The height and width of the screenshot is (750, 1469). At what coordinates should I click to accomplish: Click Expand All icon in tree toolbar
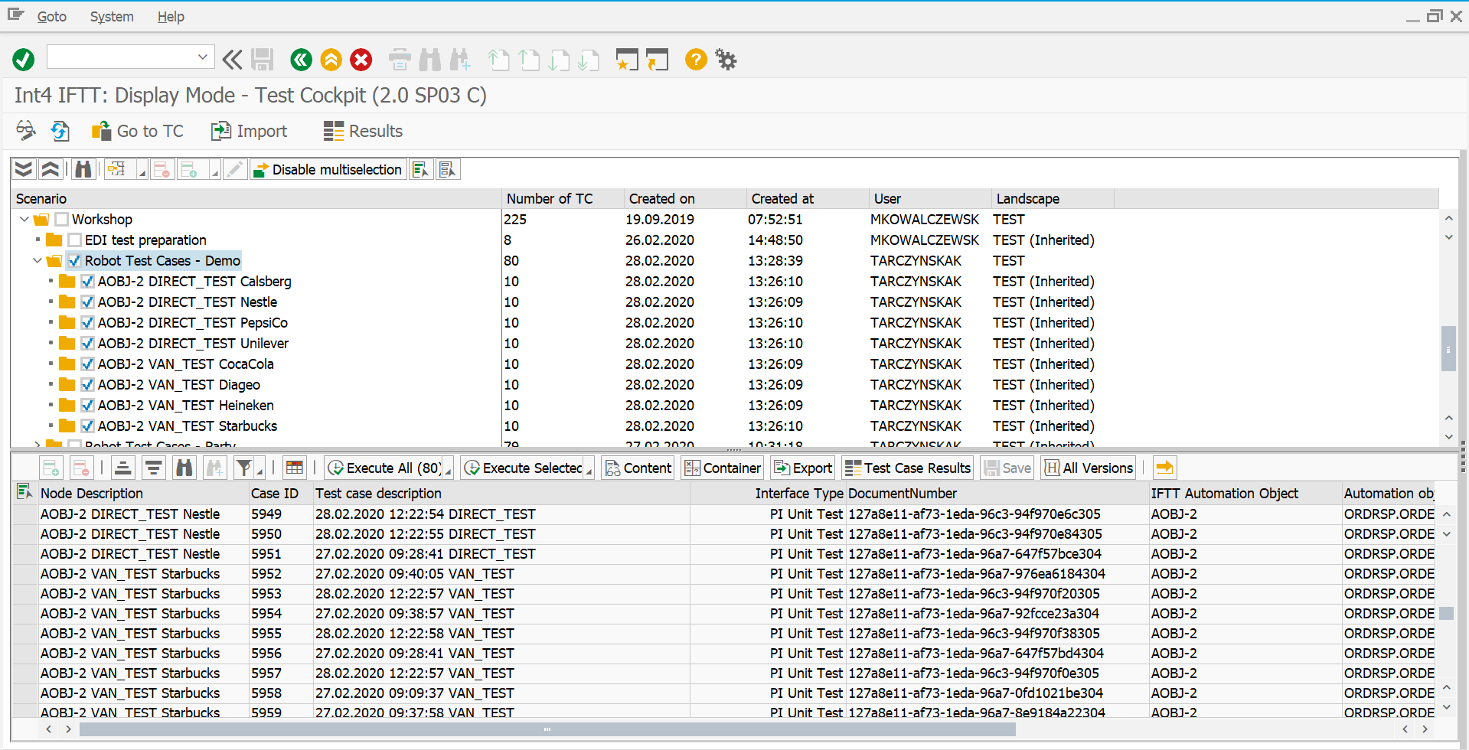[24, 169]
